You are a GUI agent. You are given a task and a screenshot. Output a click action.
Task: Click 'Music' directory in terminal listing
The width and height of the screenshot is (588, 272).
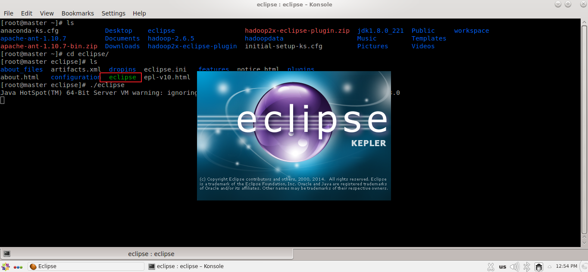point(367,38)
